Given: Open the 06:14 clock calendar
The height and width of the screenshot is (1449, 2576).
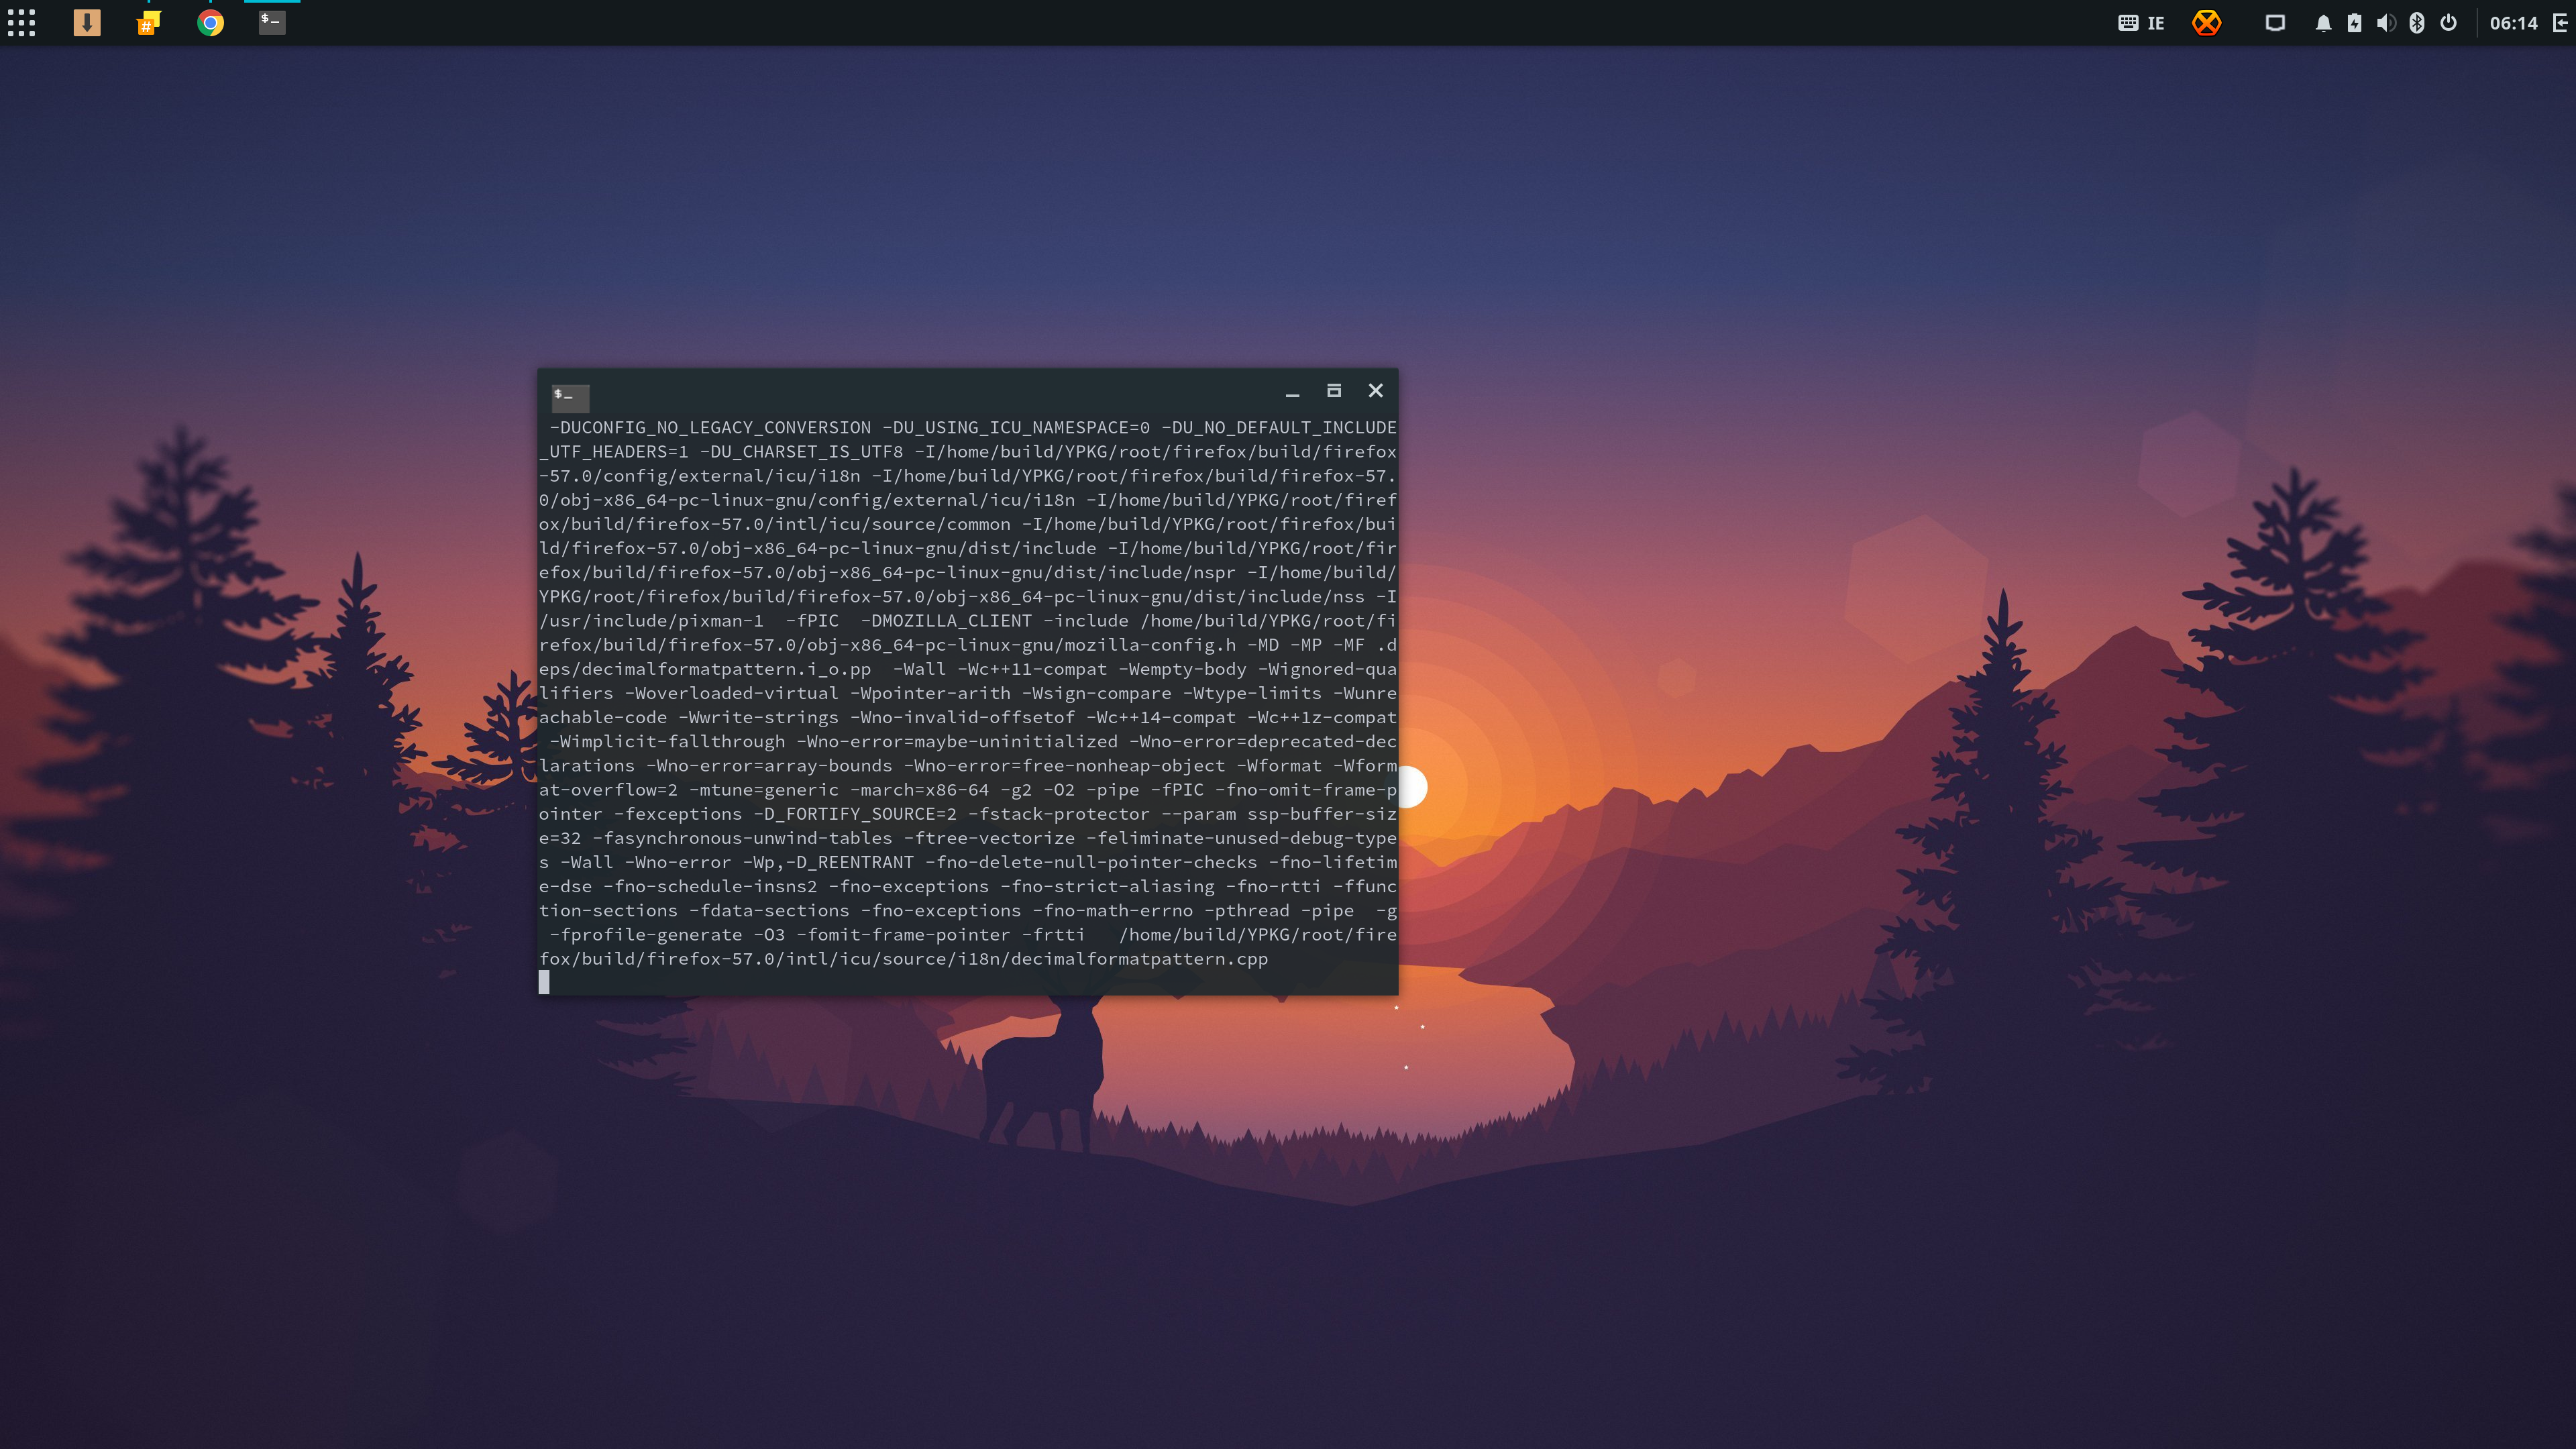Looking at the screenshot, I should point(2513,23).
